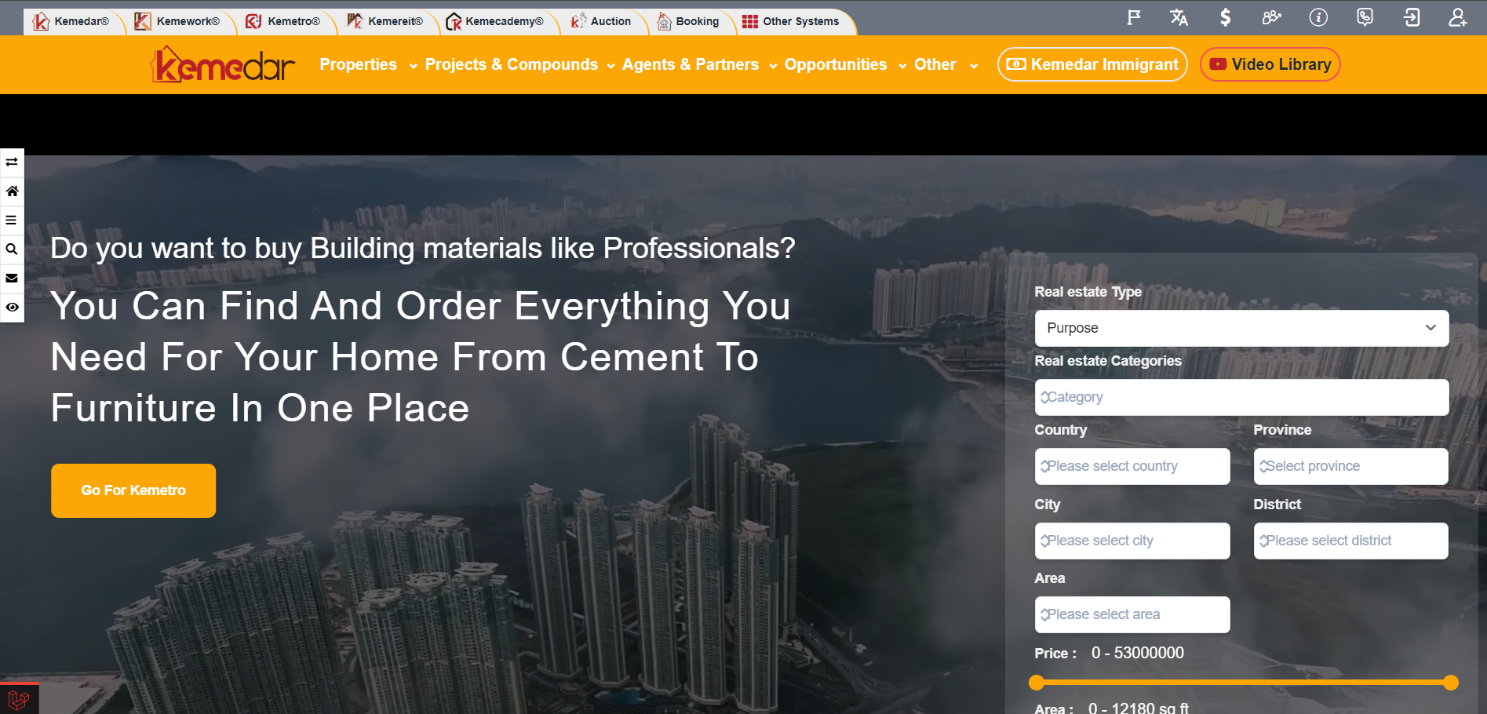Click the swap arrows sidebar icon

point(12,162)
